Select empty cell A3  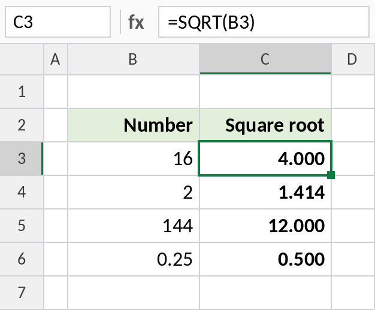[56, 159]
